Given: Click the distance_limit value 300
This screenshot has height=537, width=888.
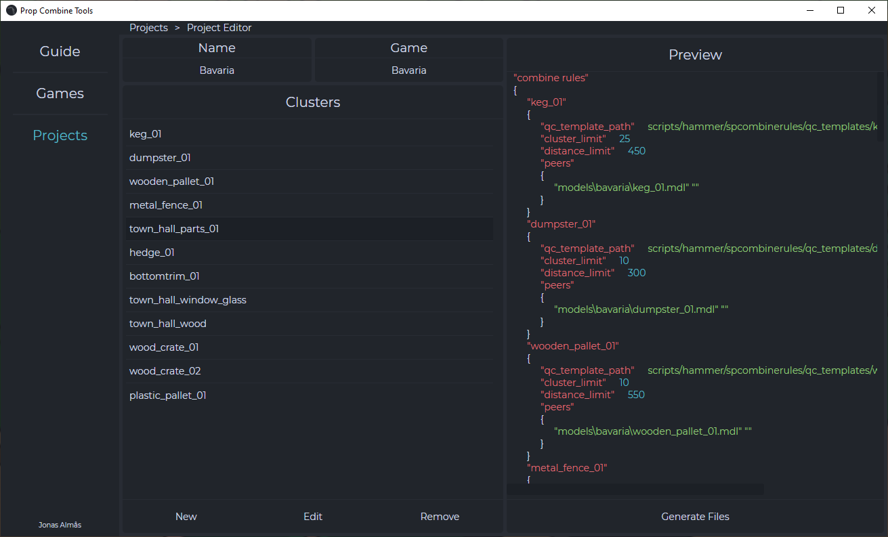Looking at the screenshot, I should click(637, 273).
